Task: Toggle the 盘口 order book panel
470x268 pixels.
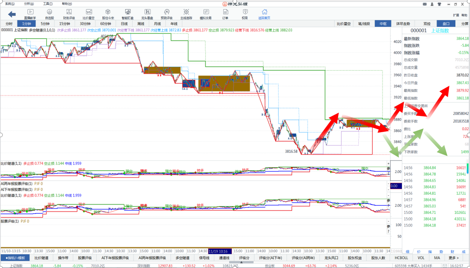Action: click(446, 24)
